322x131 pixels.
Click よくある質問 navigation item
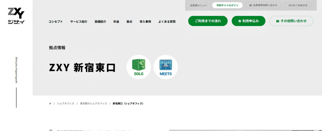tap(167, 22)
